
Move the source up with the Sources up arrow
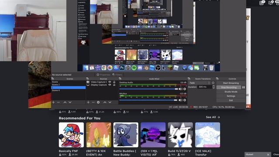105,102
